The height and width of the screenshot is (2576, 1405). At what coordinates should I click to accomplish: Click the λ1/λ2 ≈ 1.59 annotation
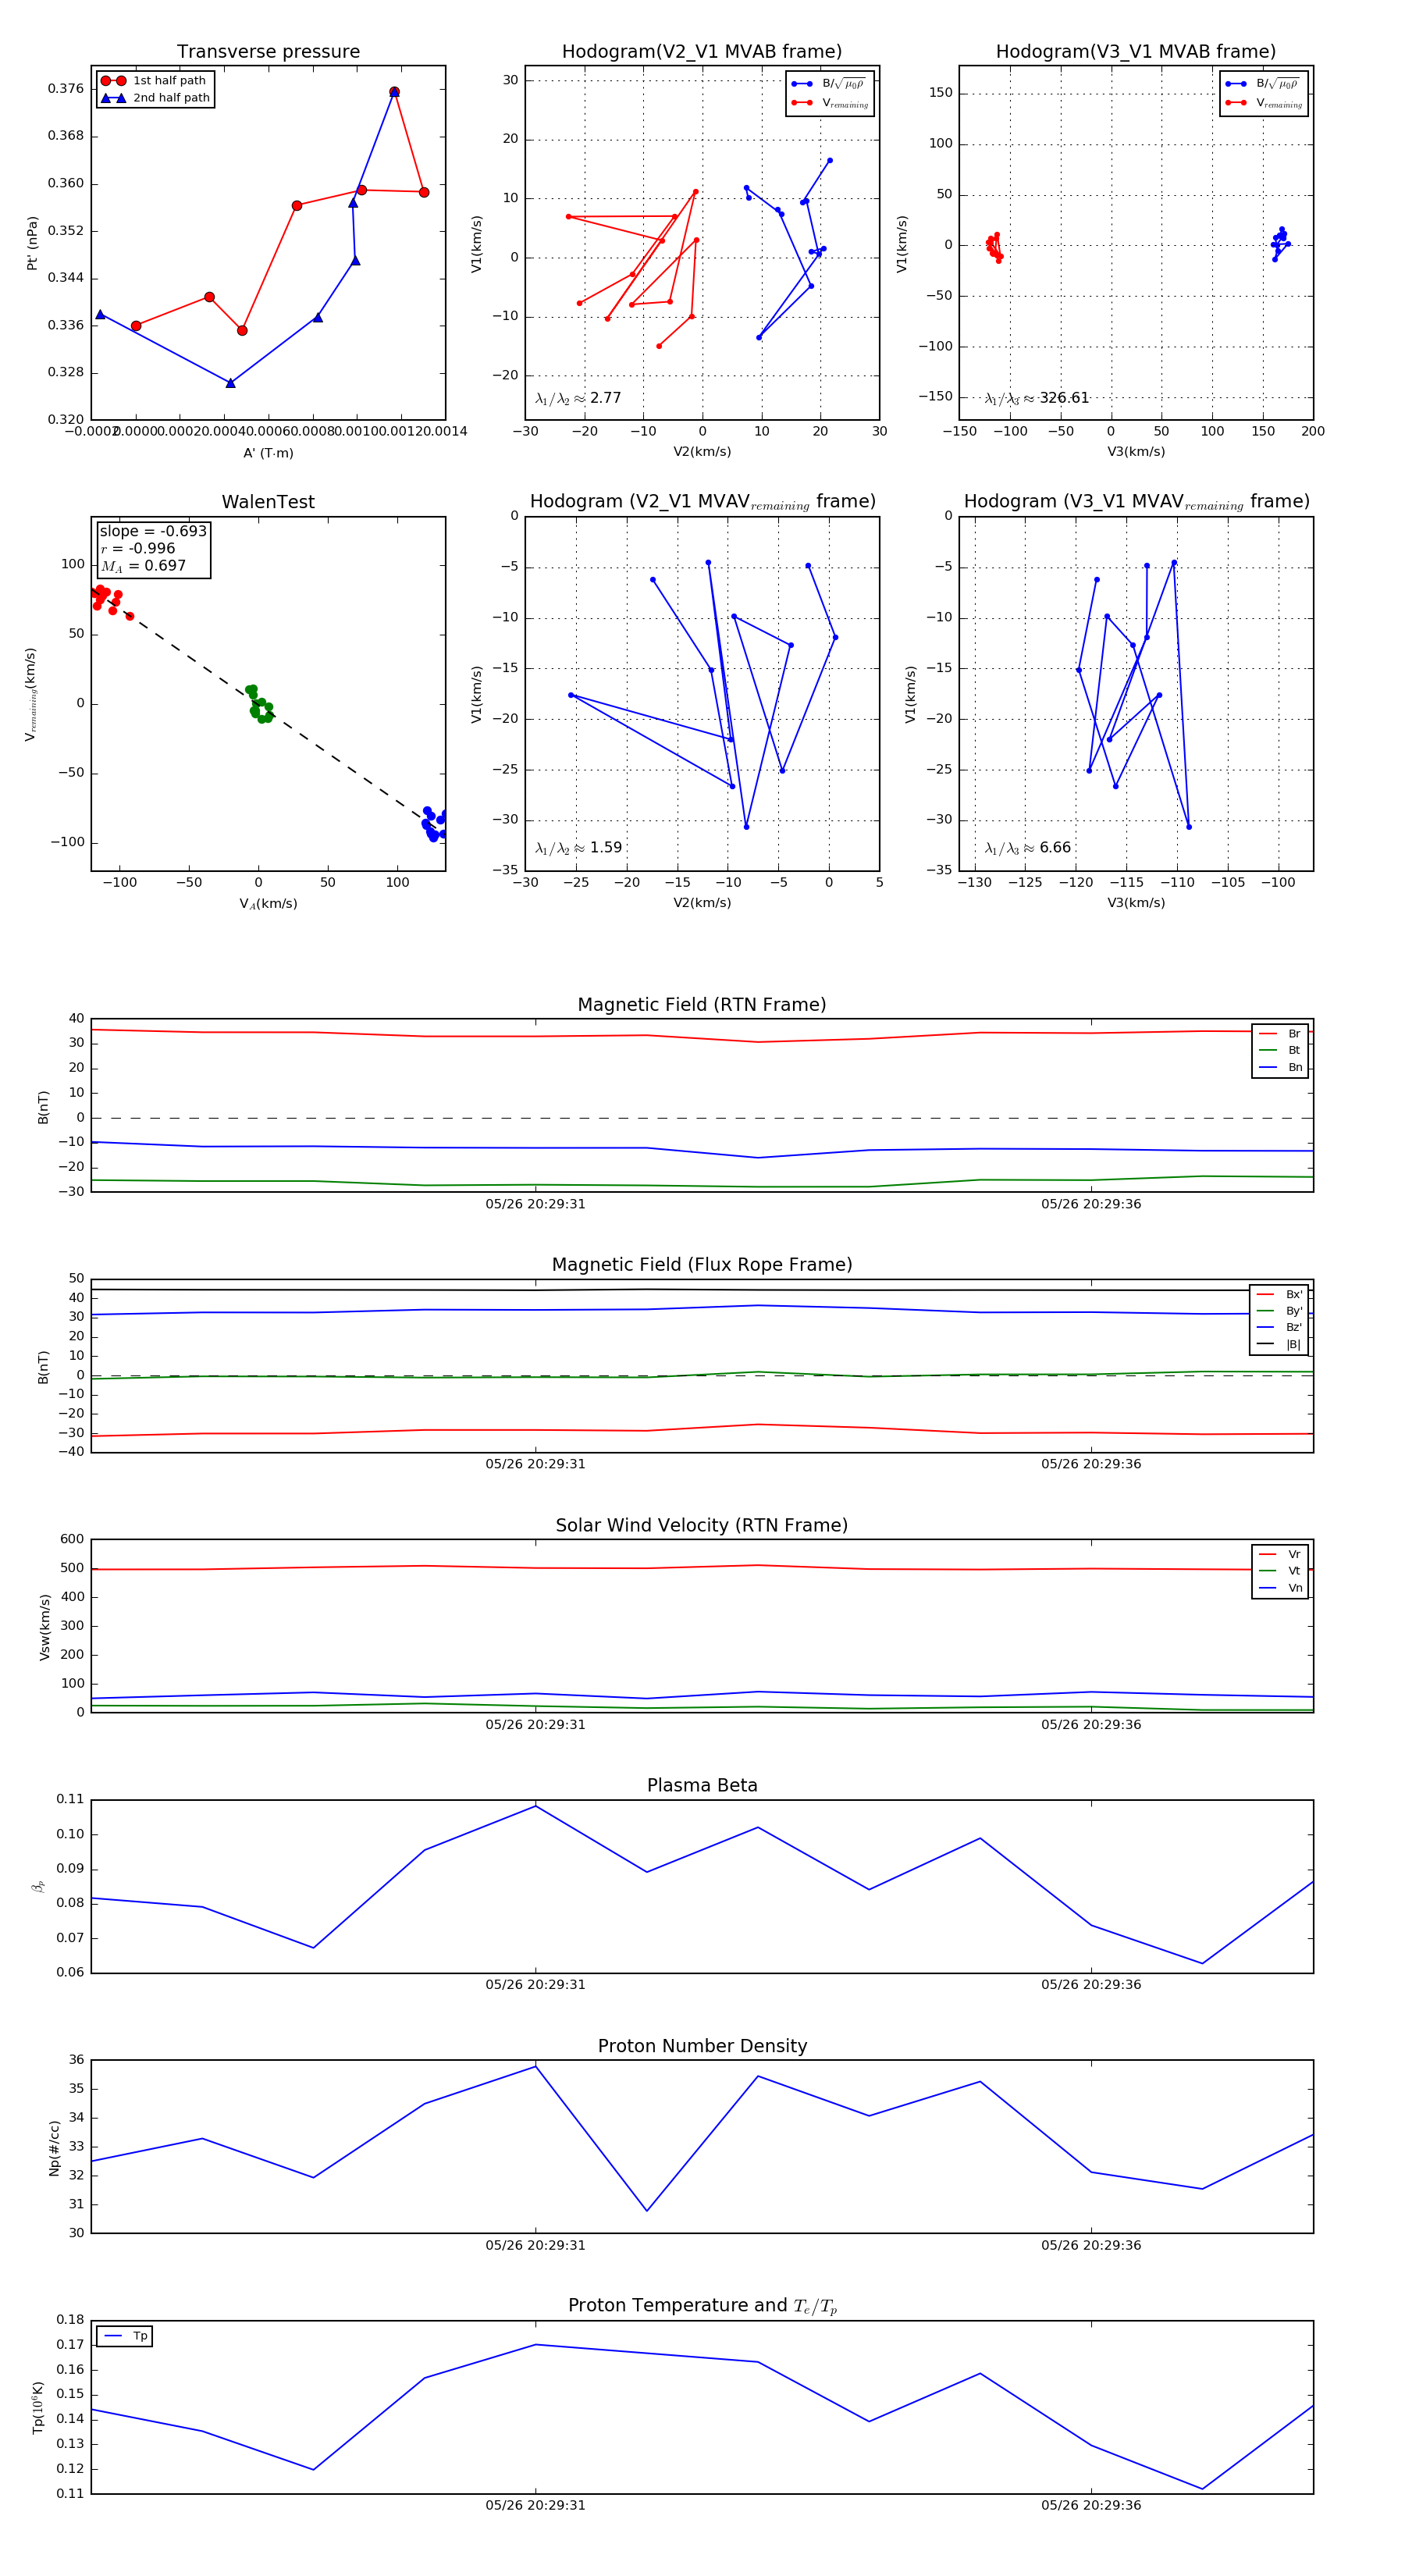click(578, 848)
